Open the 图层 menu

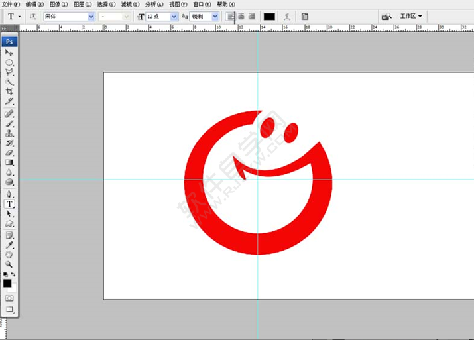(x=82, y=4)
